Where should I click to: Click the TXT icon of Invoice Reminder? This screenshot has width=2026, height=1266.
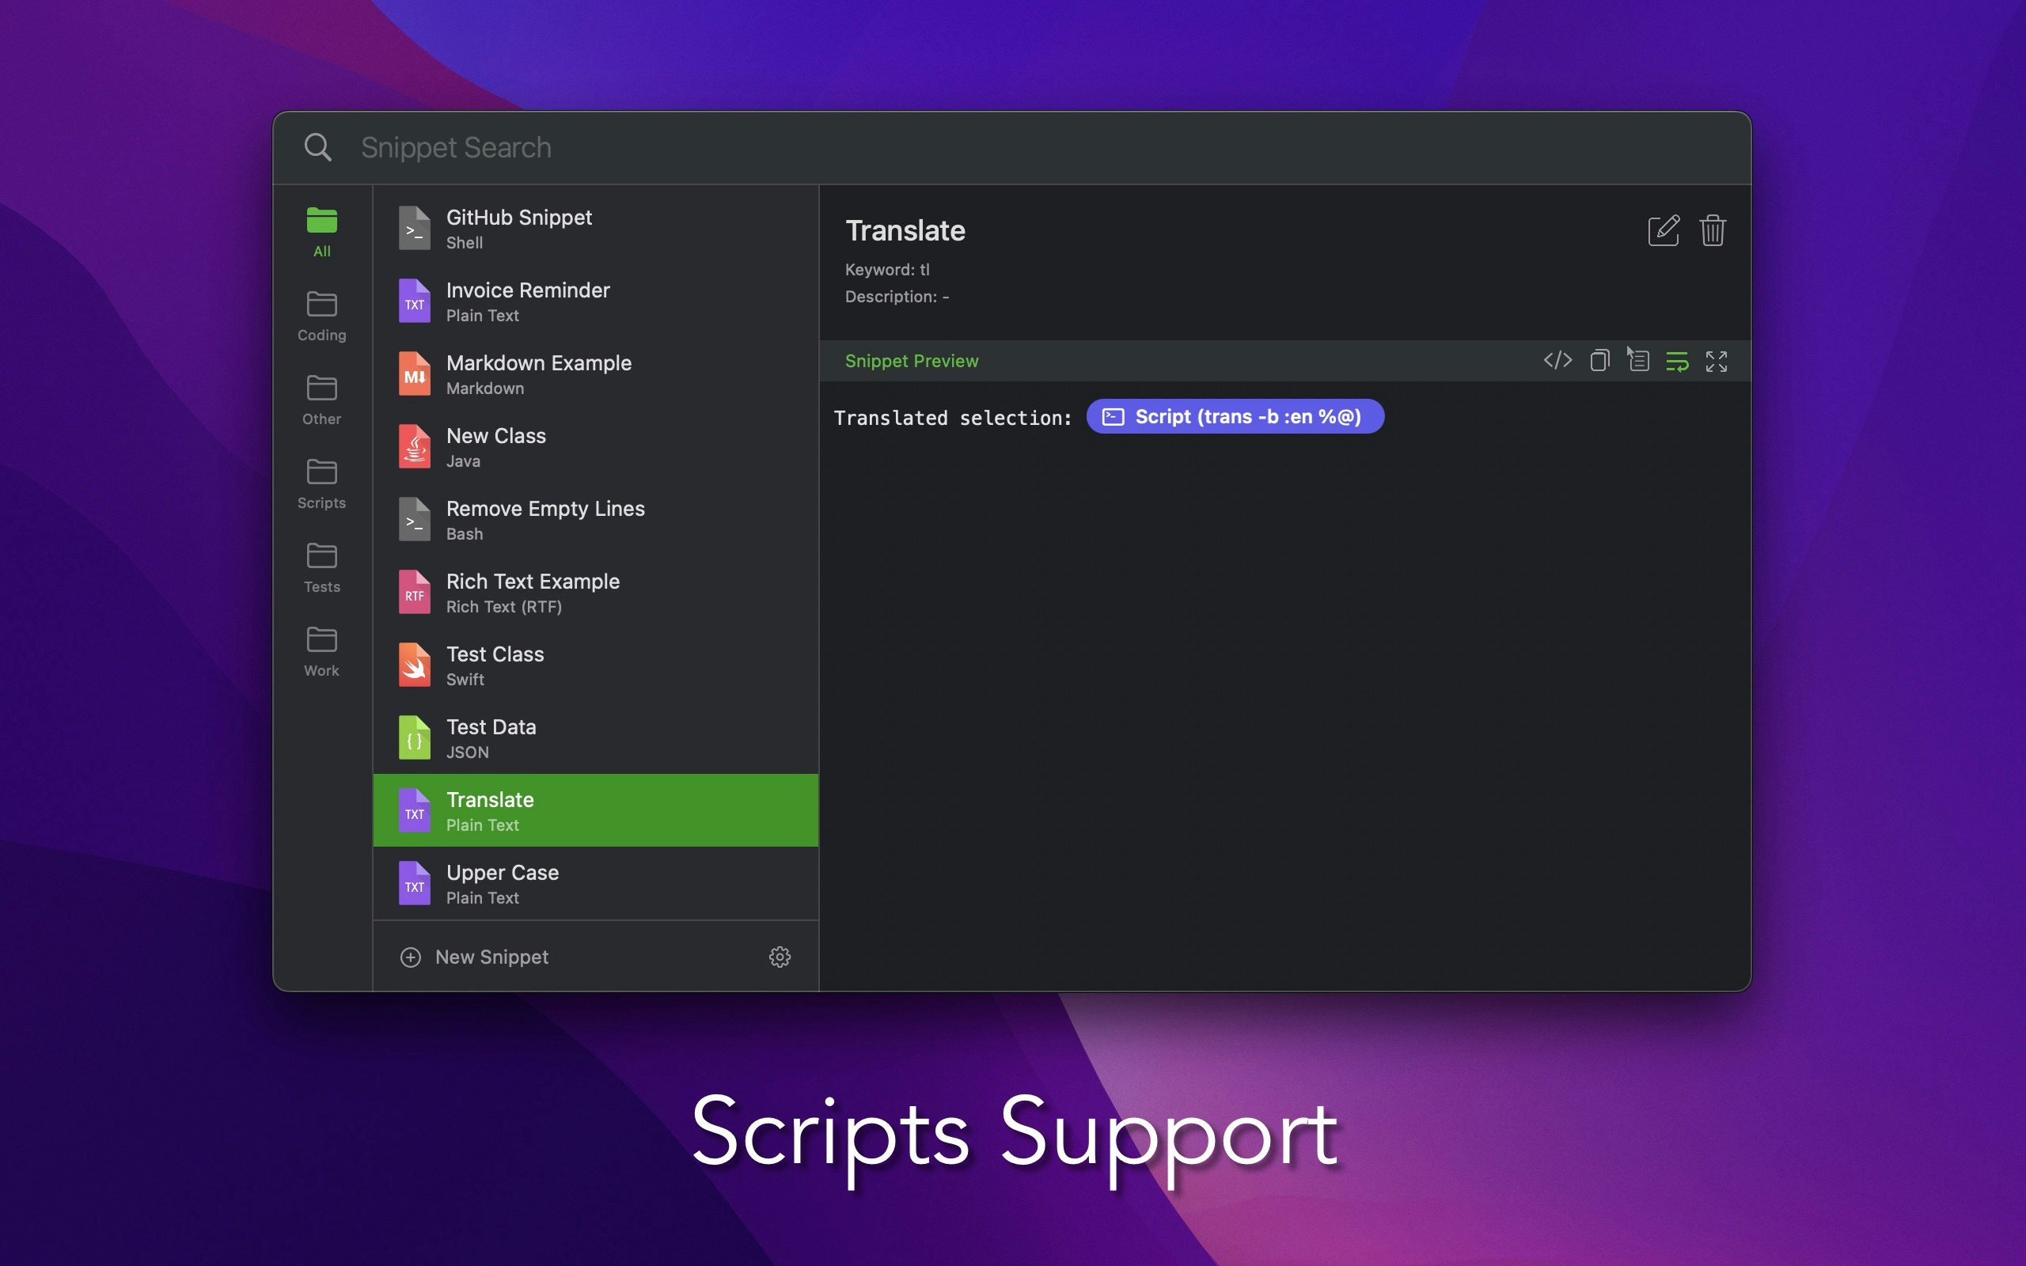(x=415, y=301)
